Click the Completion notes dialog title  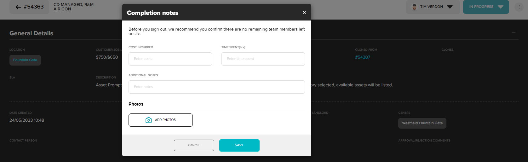pyautogui.click(x=152, y=13)
